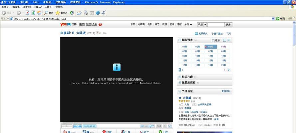Switch episode list to grid view icon
Viewport: 296px width, 133px height.
(224, 40)
